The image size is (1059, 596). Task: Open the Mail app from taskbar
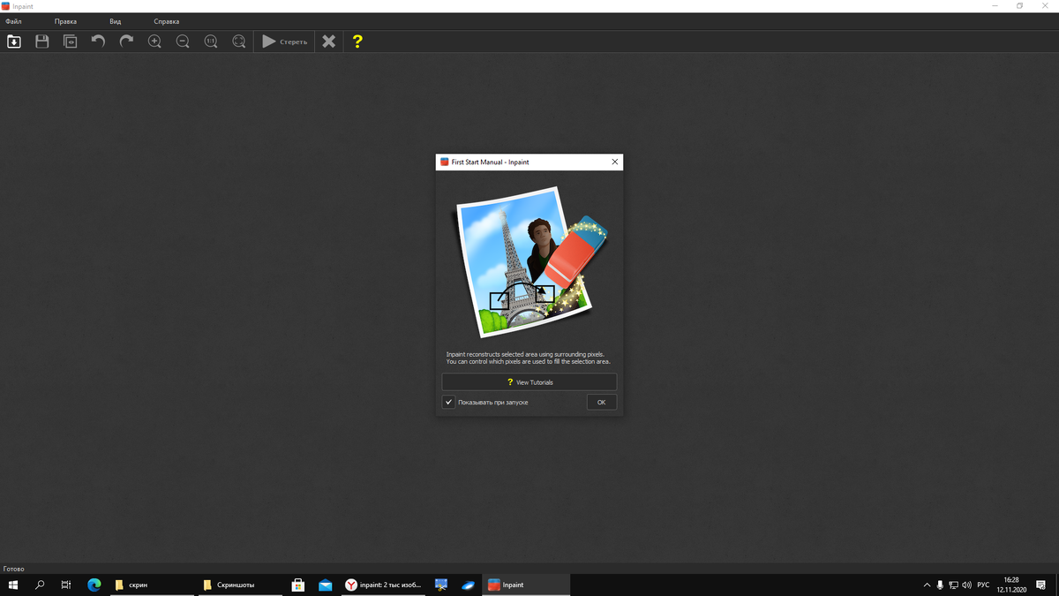point(326,585)
